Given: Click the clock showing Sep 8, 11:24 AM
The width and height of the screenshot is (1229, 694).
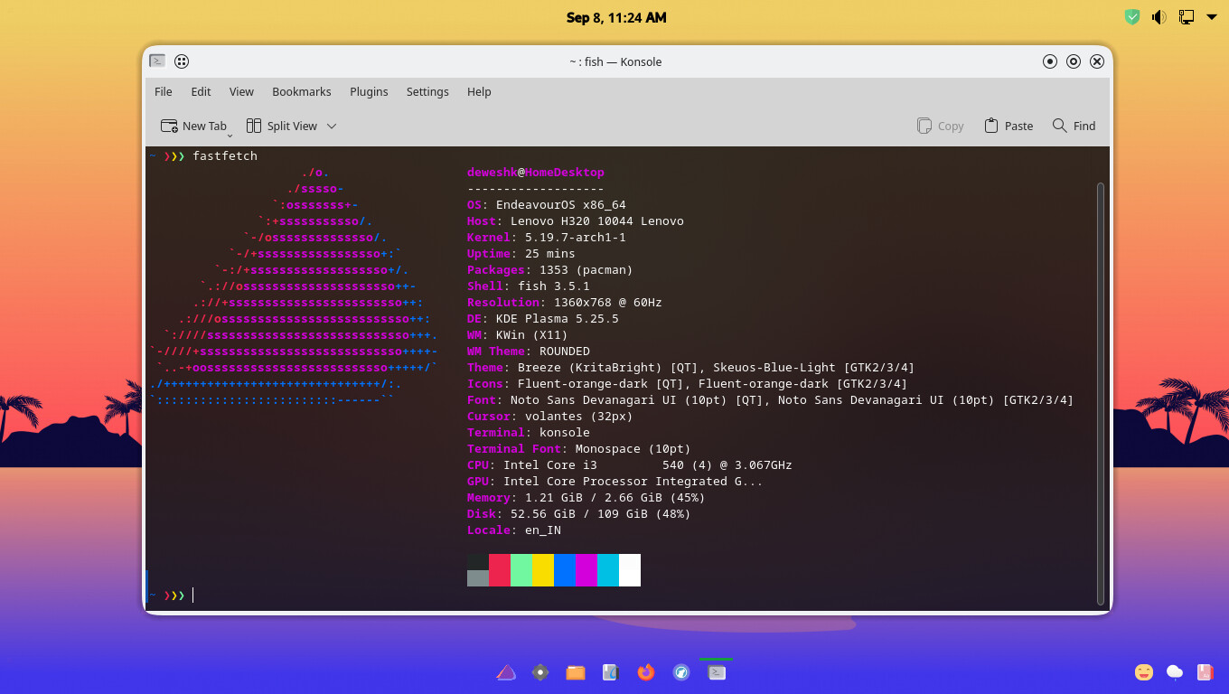Looking at the screenshot, I should click(616, 17).
